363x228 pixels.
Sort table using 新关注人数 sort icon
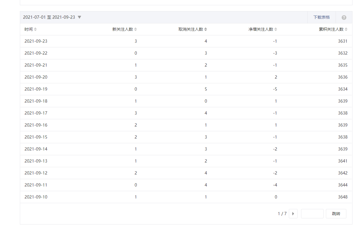[136, 29]
